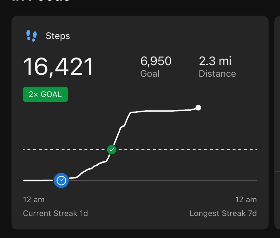Tap the Goal label
The image size is (280, 238).
click(x=150, y=74)
